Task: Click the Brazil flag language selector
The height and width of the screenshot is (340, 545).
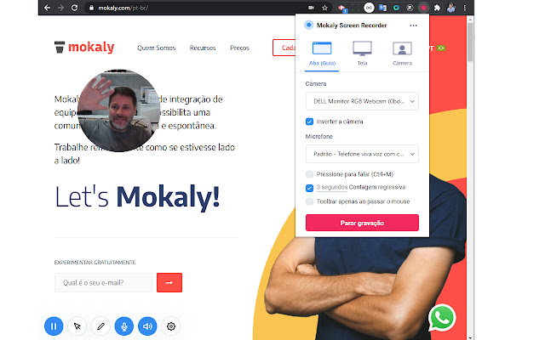Action: pyautogui.click(x=441, y=48)
